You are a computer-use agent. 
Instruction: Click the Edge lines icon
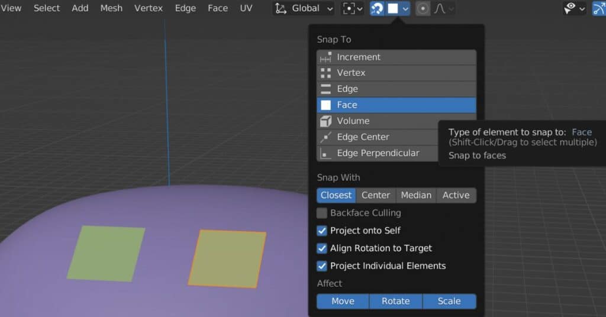(326, 89)
